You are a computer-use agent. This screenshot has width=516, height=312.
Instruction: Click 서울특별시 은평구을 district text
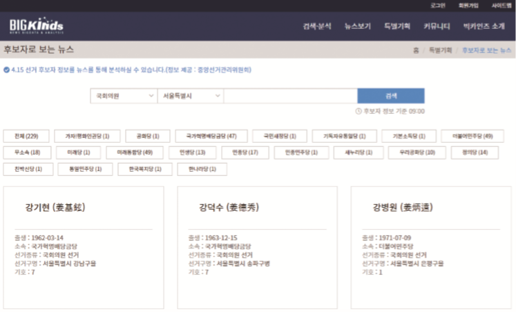tap(417, 264)
